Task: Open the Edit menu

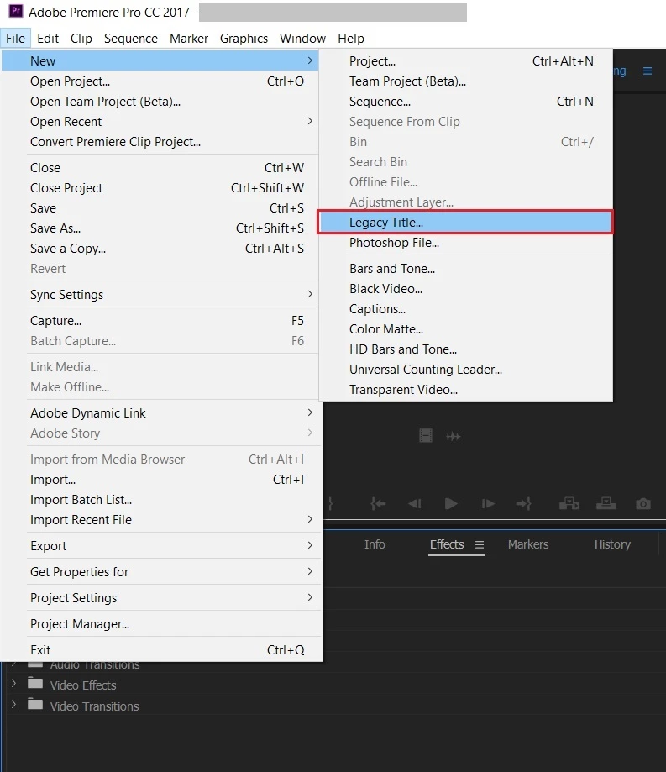Action: point(48,39)
